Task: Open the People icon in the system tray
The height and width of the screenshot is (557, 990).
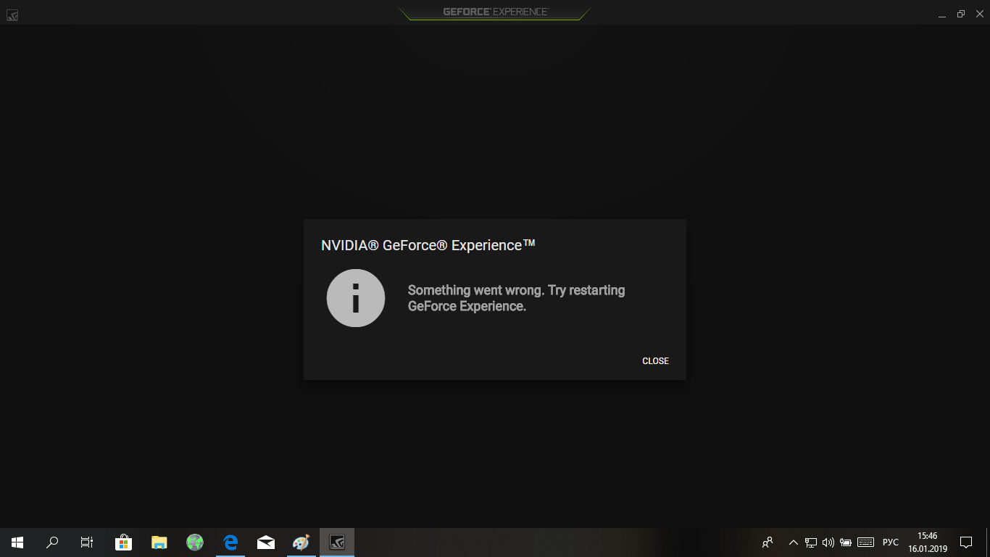Action: point(768,542)
